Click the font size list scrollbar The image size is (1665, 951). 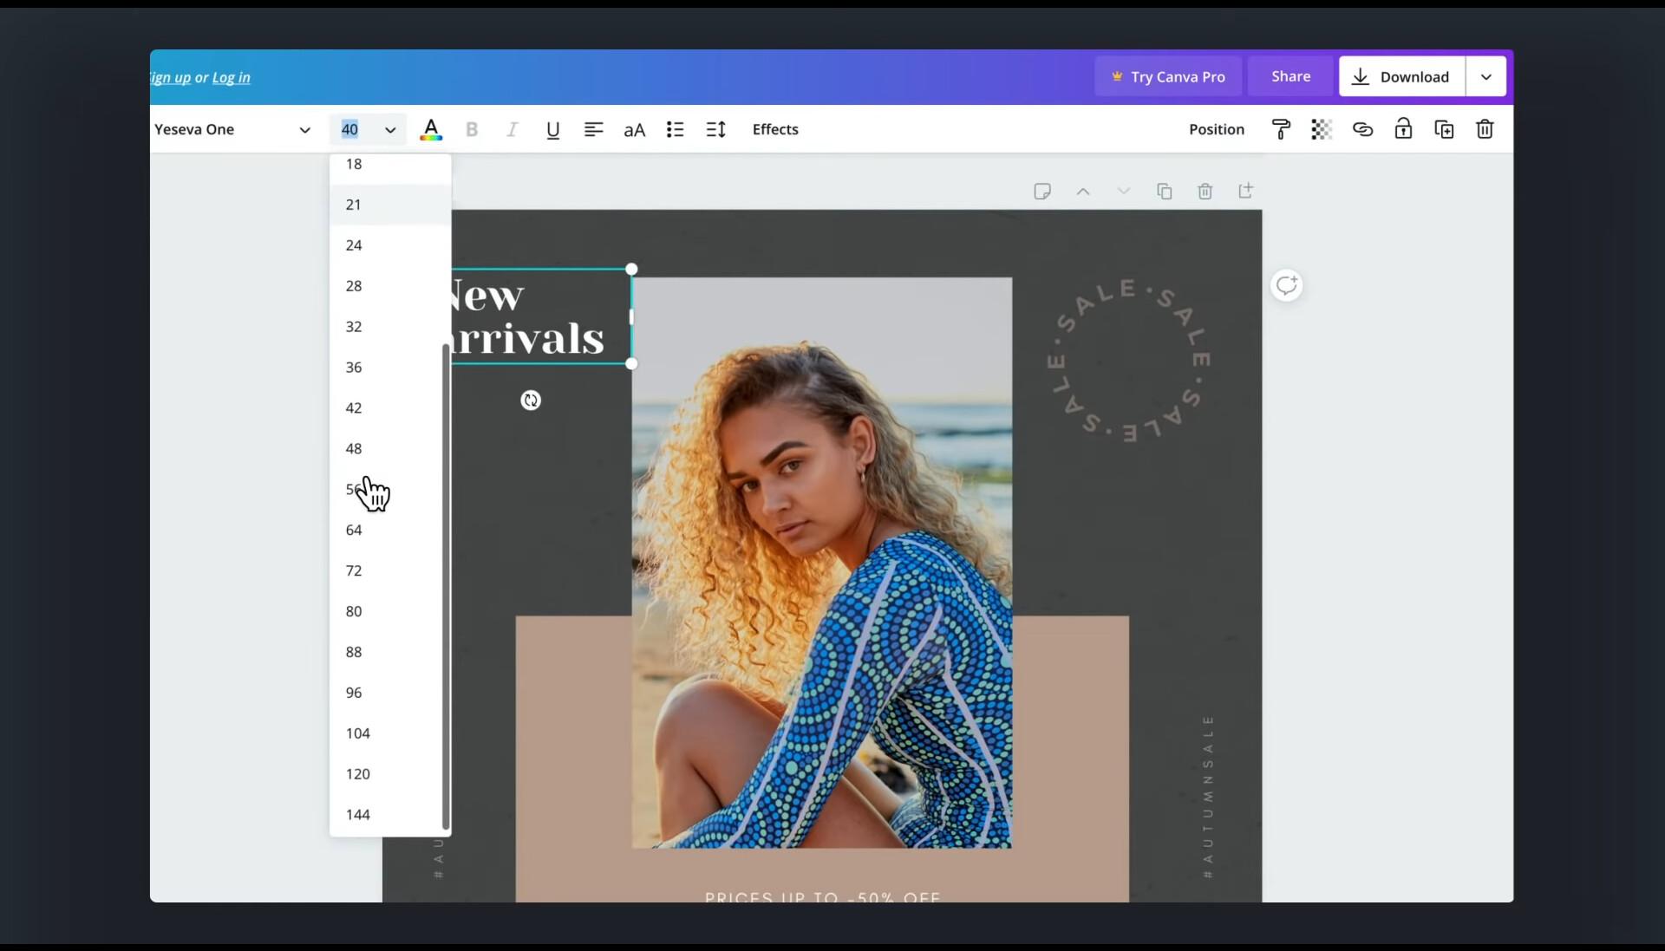click(x=446, y=586)
